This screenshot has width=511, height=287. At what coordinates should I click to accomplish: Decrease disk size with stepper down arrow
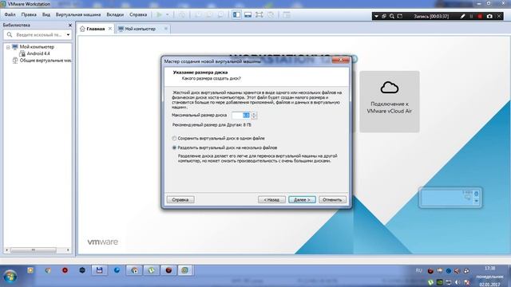pos(254,117)
